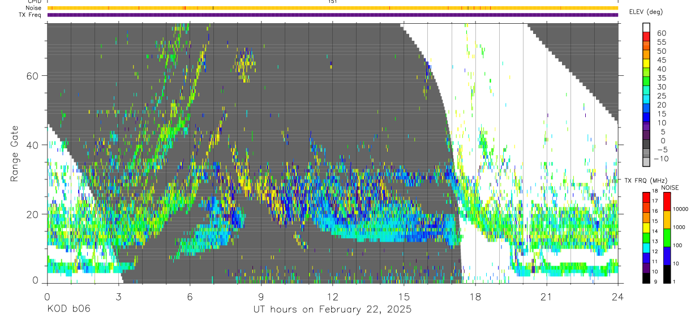Pick the yellow segment of the ELEV colorbar

click(x=646, y=63)
